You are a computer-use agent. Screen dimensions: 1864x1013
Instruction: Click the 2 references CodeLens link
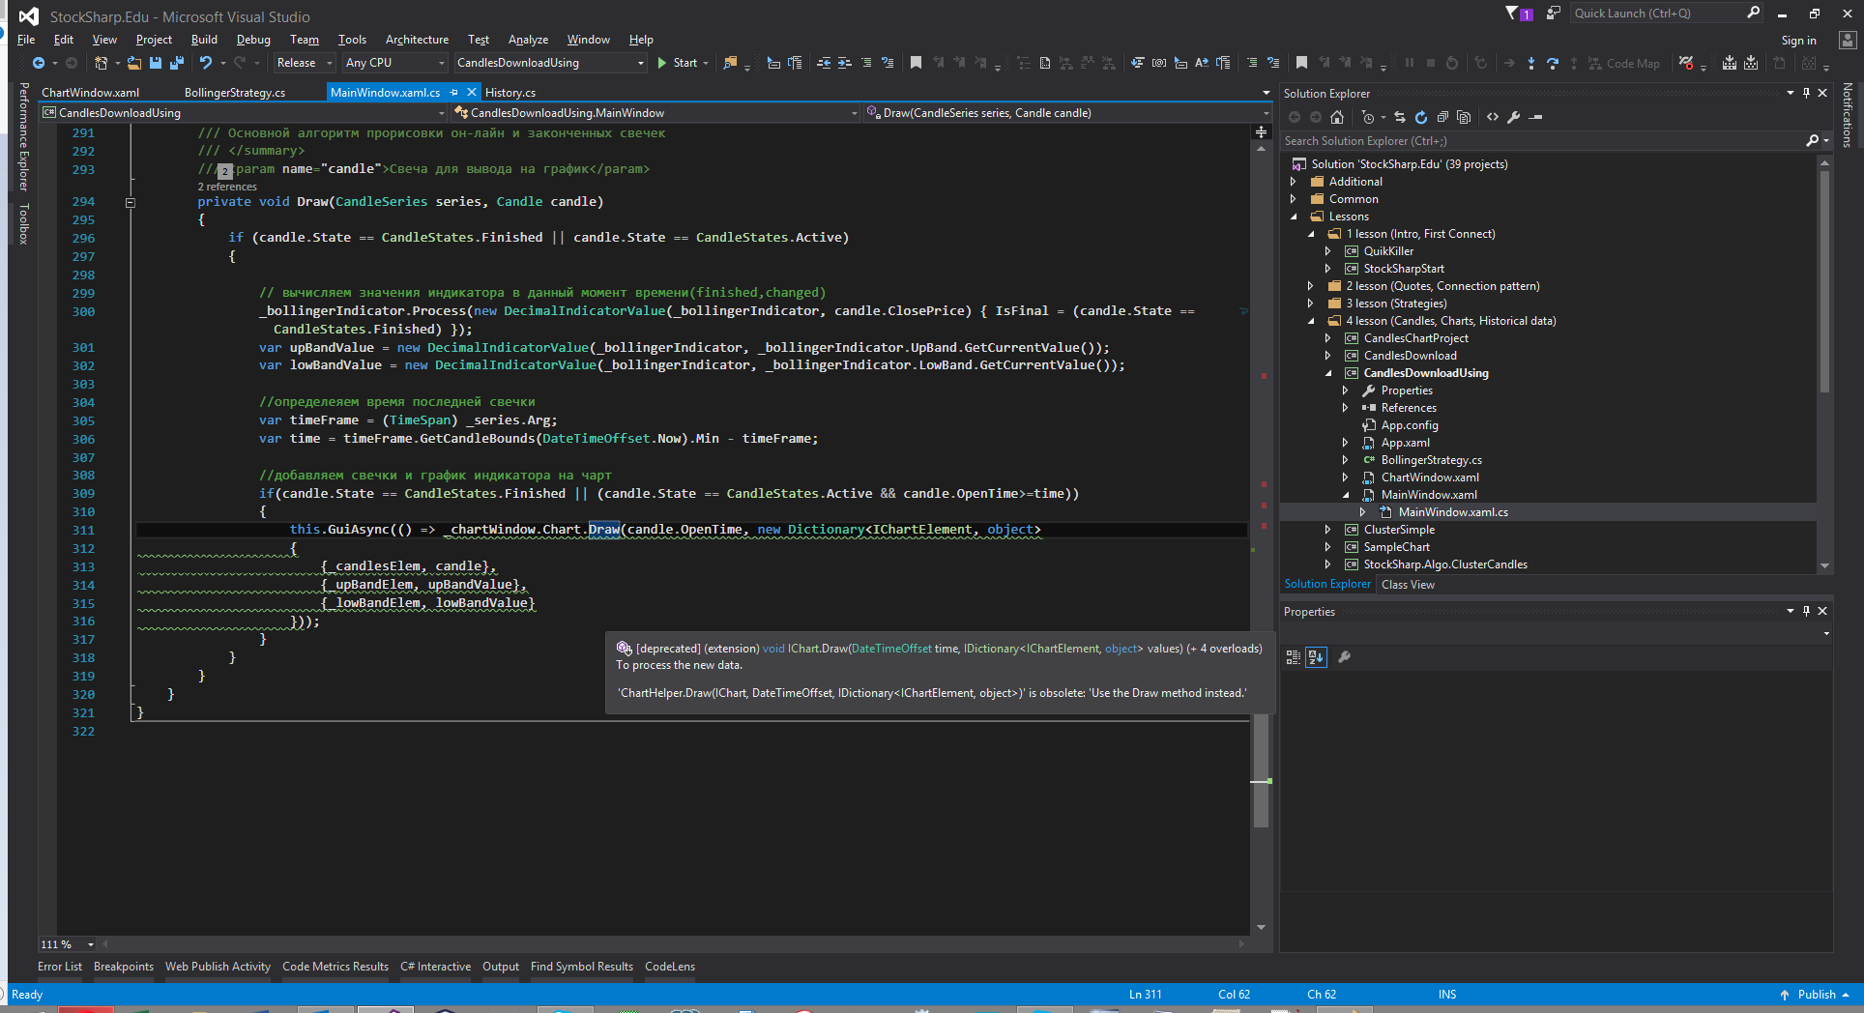[x=227, y=187]
